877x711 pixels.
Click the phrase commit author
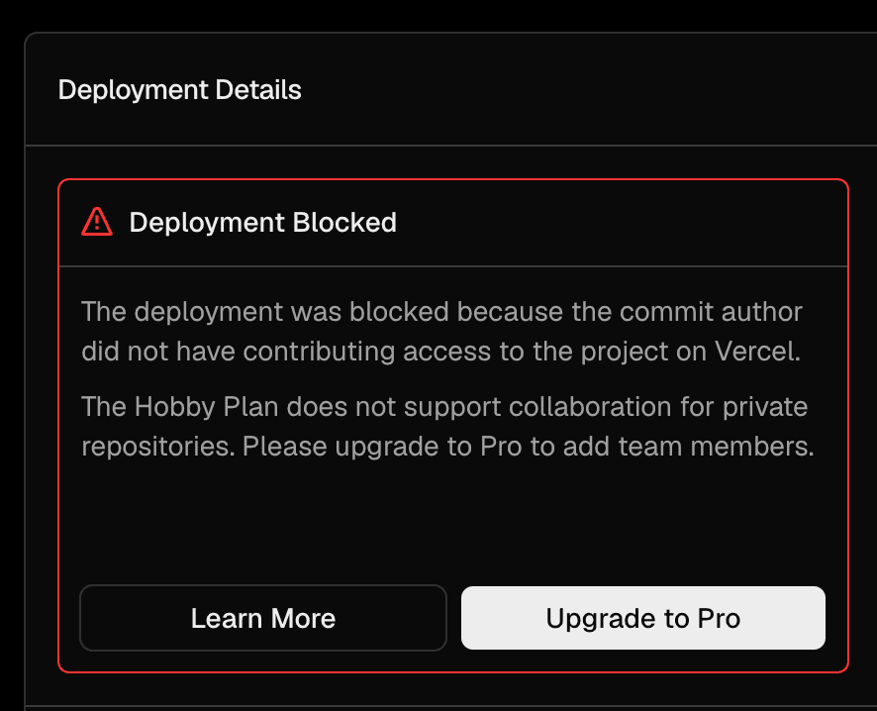[711, 312]
